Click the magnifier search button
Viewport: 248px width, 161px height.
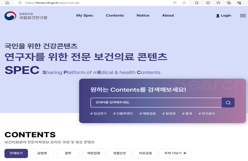pyautogui.click(x=228, y=102)
